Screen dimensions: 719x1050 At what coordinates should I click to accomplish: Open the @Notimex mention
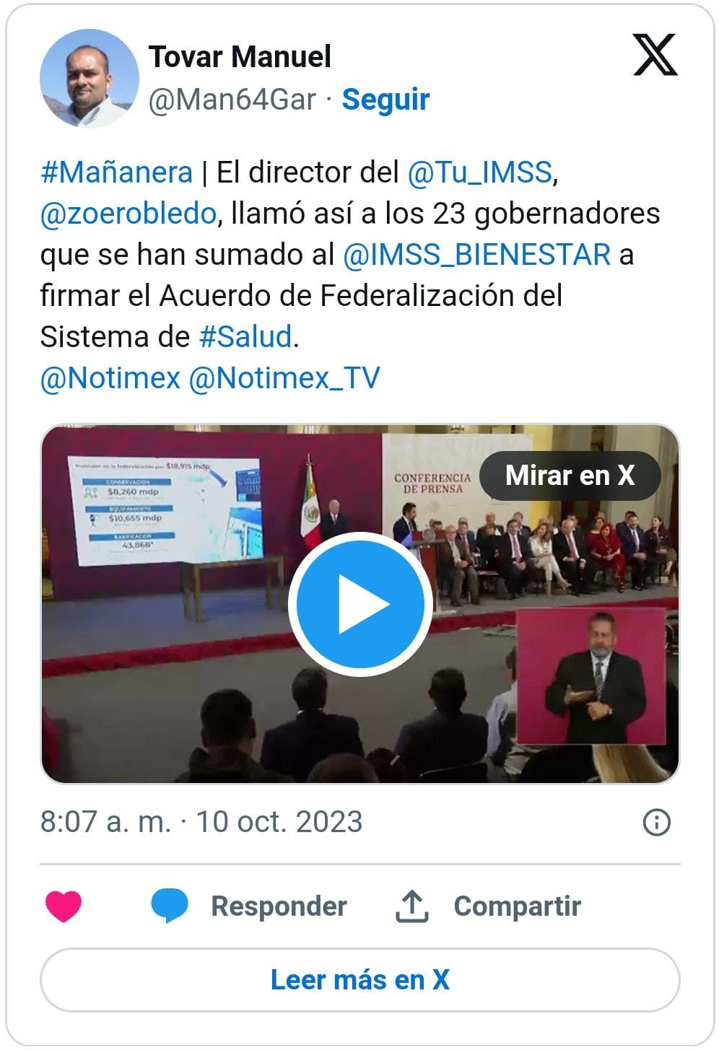(x=110, y=378)
